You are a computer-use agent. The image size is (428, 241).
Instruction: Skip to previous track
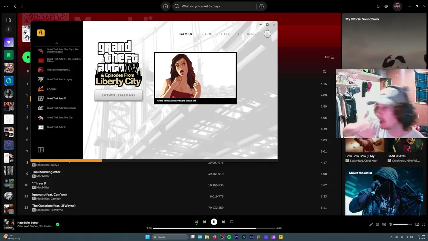204,222
